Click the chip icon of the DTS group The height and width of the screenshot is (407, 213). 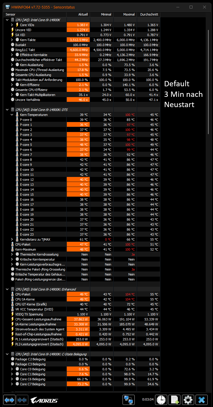pos(12,110)
